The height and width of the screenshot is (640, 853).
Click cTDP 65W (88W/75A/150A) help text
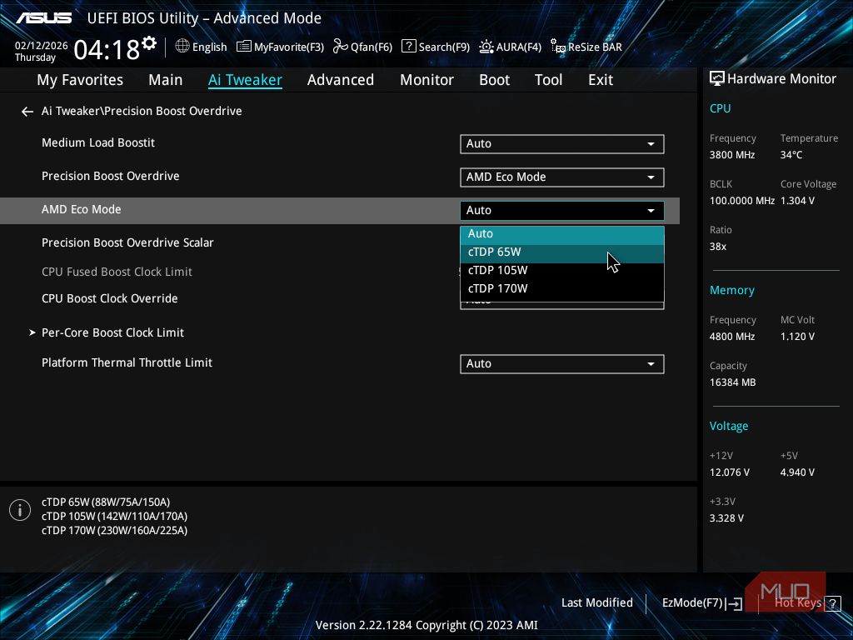click(106, 502)
